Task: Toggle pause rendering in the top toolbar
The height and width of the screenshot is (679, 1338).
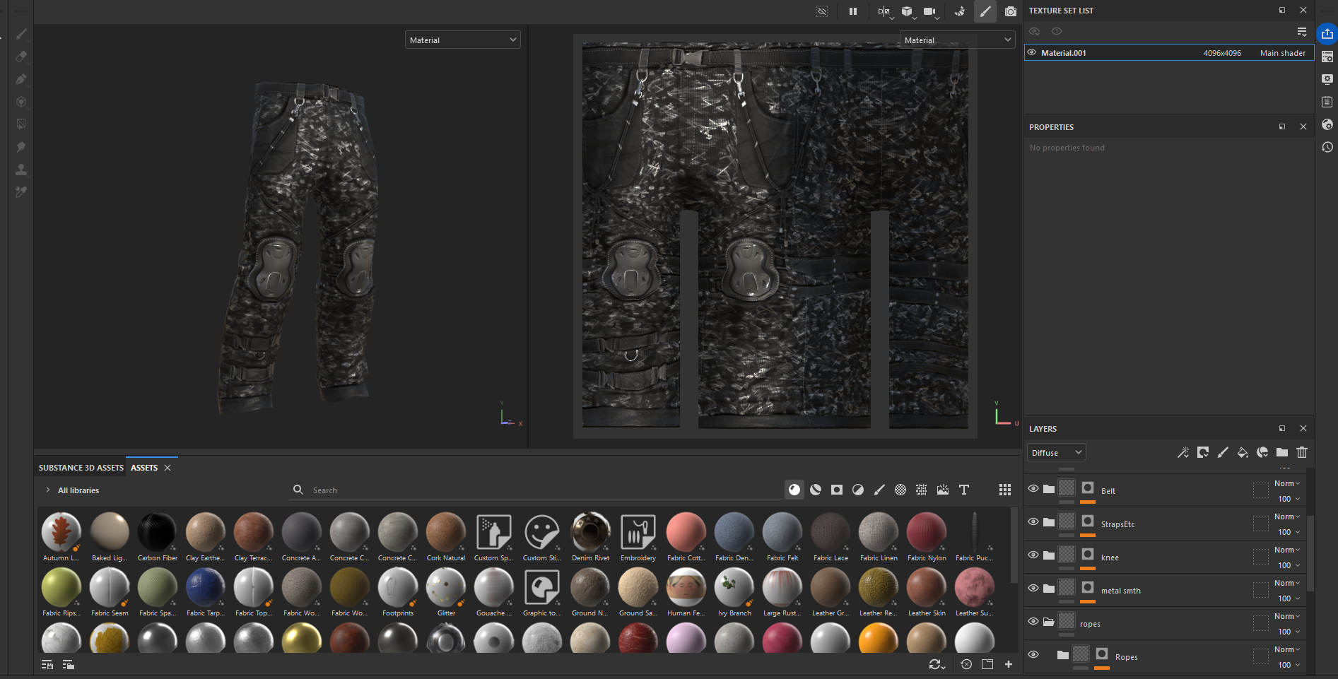Action: [853, 11]
